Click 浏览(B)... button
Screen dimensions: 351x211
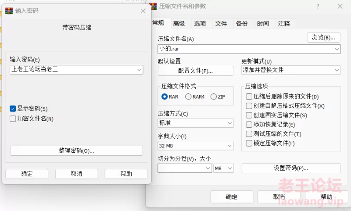tap(324, 37)
